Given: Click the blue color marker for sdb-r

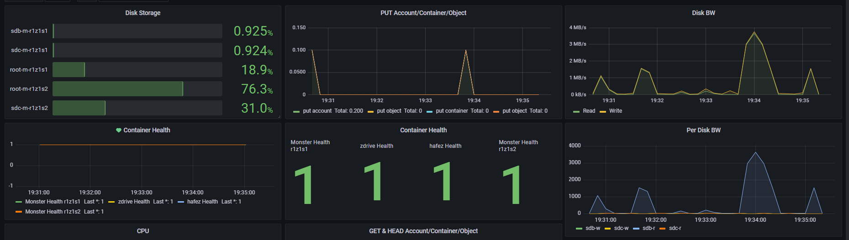Looking at the screenshot, I should click(x=636, y=228).
